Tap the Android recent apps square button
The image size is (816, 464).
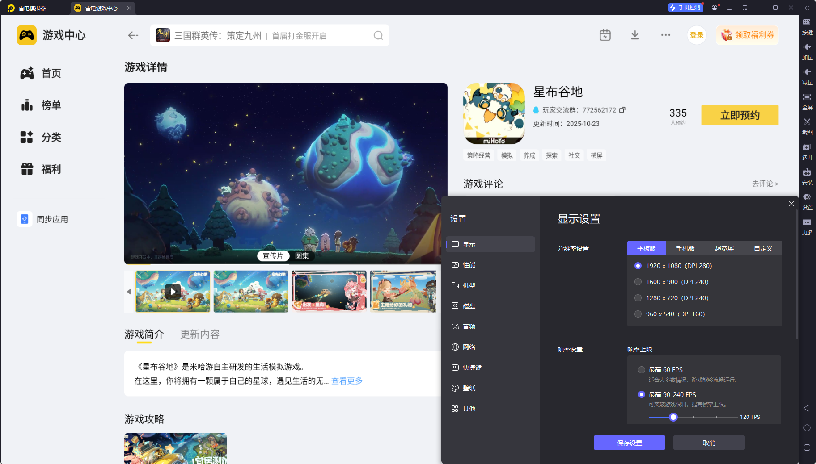(x=807, y=447)
